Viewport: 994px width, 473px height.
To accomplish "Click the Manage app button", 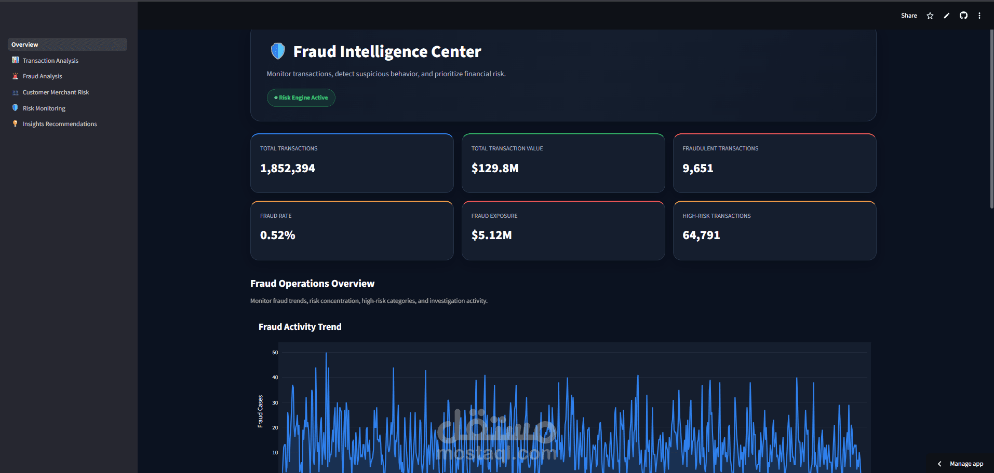I will point(961,464).
